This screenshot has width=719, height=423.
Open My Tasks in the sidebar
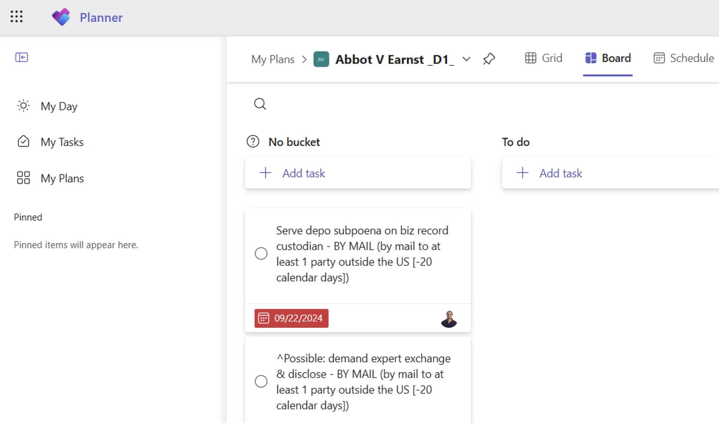(62, 142)
